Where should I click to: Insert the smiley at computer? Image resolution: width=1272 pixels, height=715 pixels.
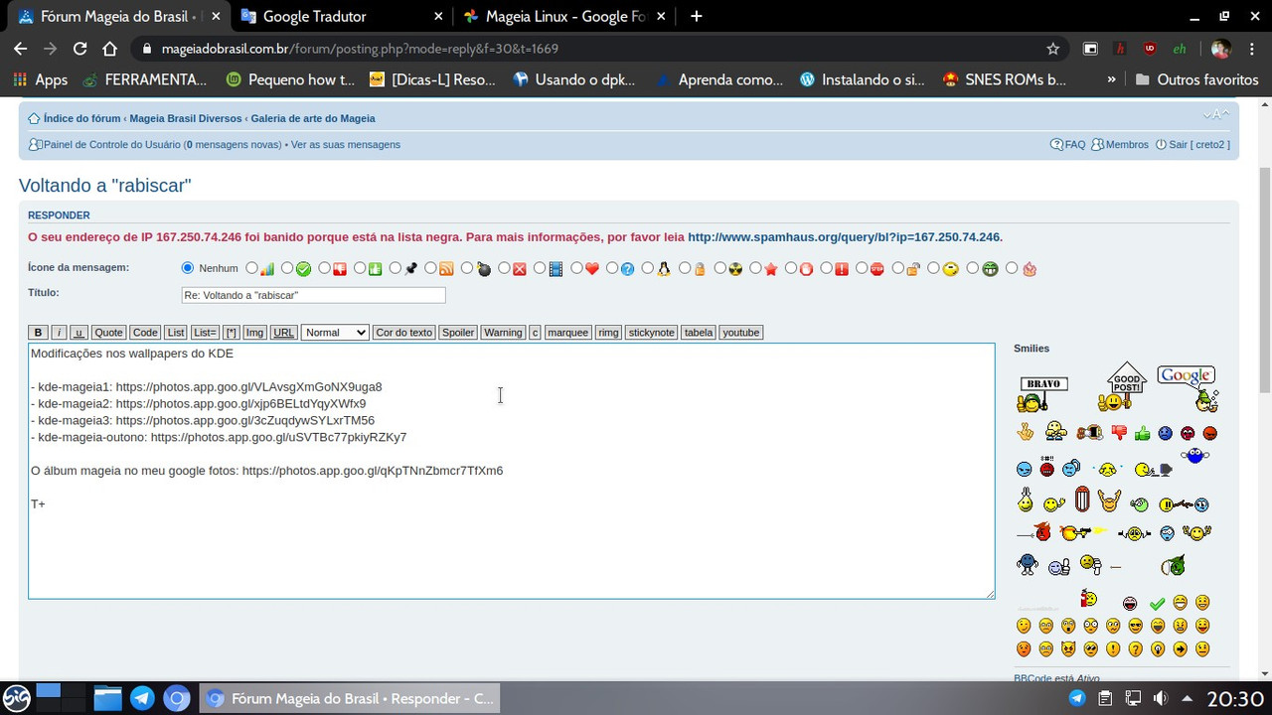(1154, 470)
